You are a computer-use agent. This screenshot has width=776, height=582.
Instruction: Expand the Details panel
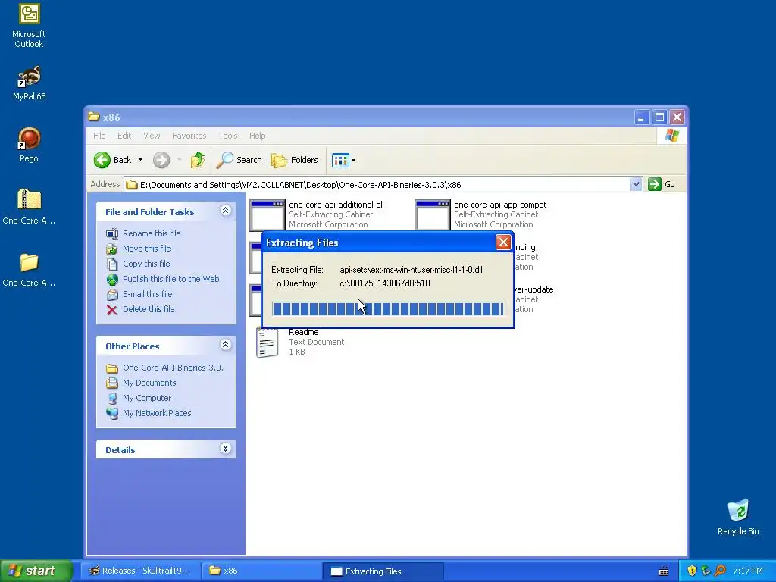pyautogui.click(x=225, y=449)
